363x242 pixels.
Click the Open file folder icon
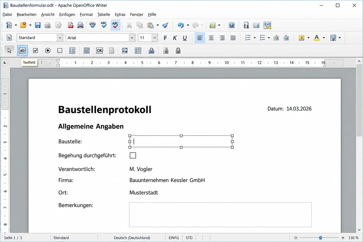point(23,25)
